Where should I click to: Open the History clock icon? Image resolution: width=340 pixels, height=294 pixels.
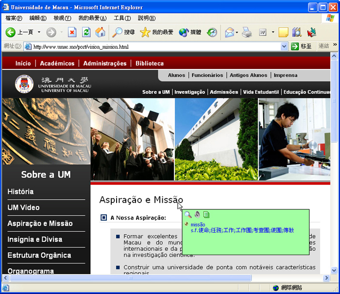212,33
